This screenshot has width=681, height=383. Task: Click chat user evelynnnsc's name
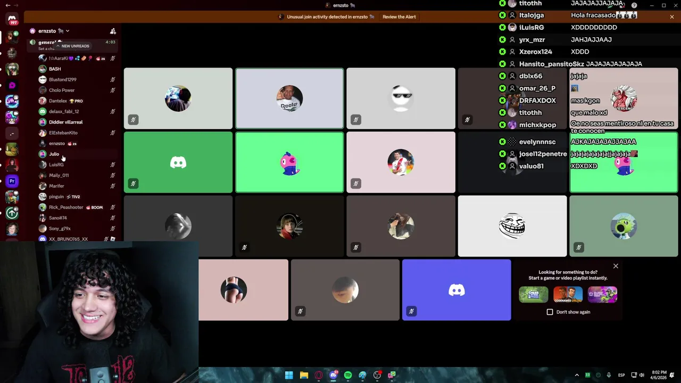tap(537, 142)
